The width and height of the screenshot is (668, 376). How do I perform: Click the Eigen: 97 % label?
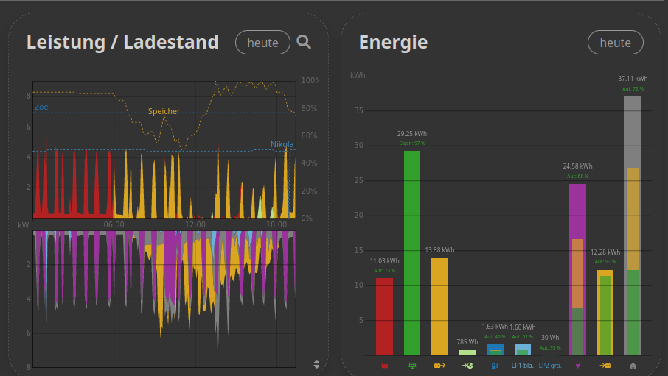[x=412, y=143]
